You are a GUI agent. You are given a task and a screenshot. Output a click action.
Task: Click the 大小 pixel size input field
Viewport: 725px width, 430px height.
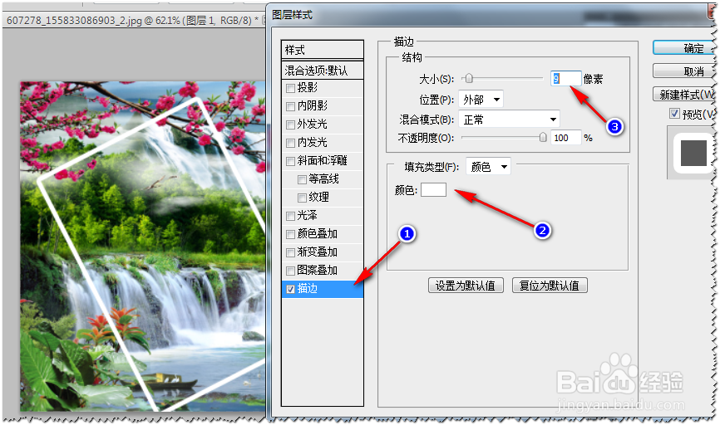566,79
